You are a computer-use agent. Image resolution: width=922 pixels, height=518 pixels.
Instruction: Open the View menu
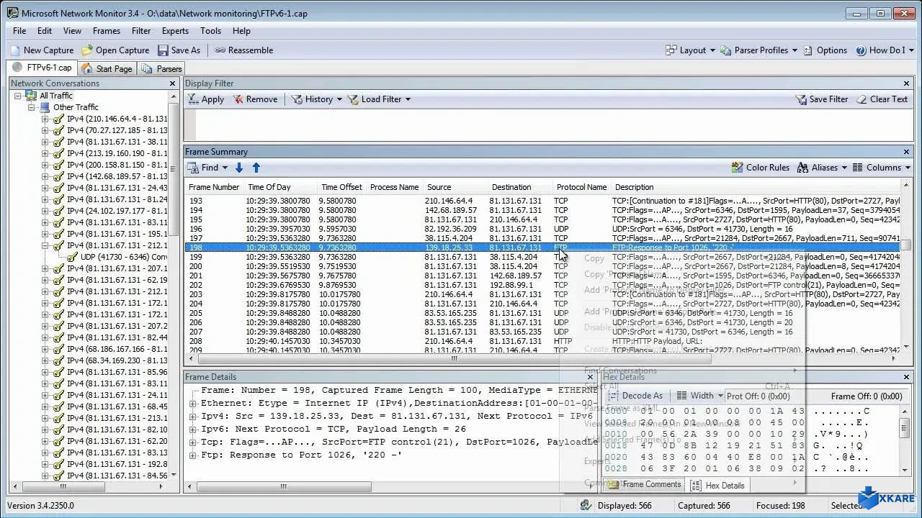pos(72,31)
